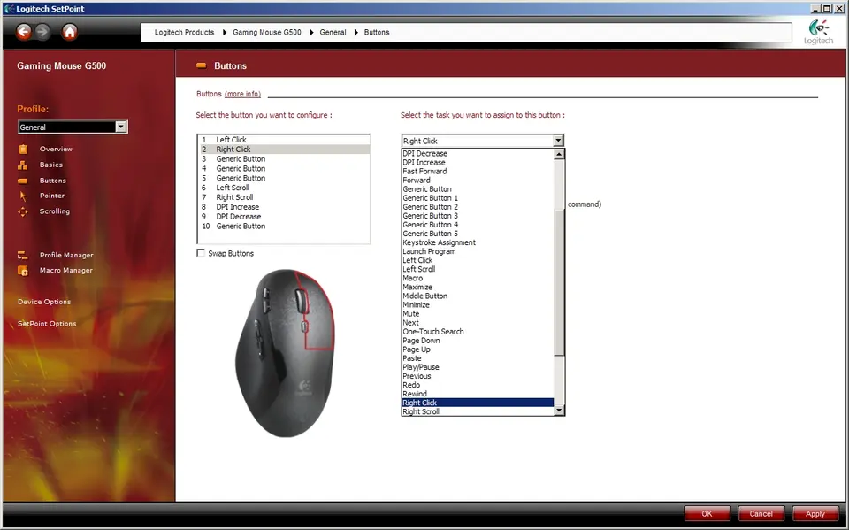Viewport: 849px width, 530px height.
Task: Choose Keystroke Assignment from task list
Action: point(440,242)
